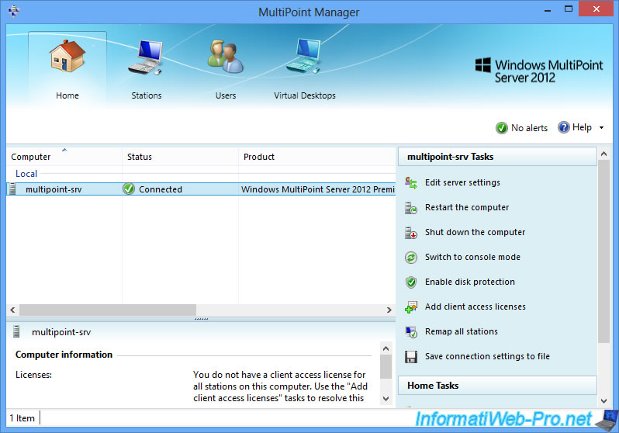Click the MultiPoint Manager title bar app icon
This screenshot has width=619, height=433.
click(13, 11)
